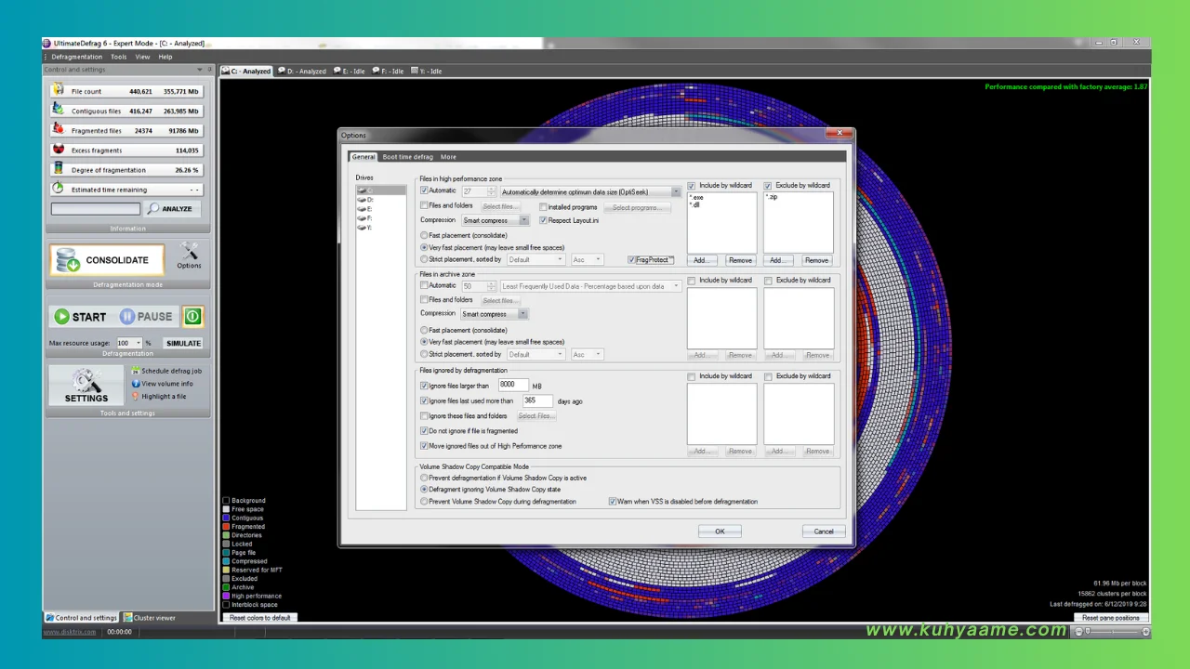Select drive E: in Drives list
1190x669 pixels.
point(366,208)
